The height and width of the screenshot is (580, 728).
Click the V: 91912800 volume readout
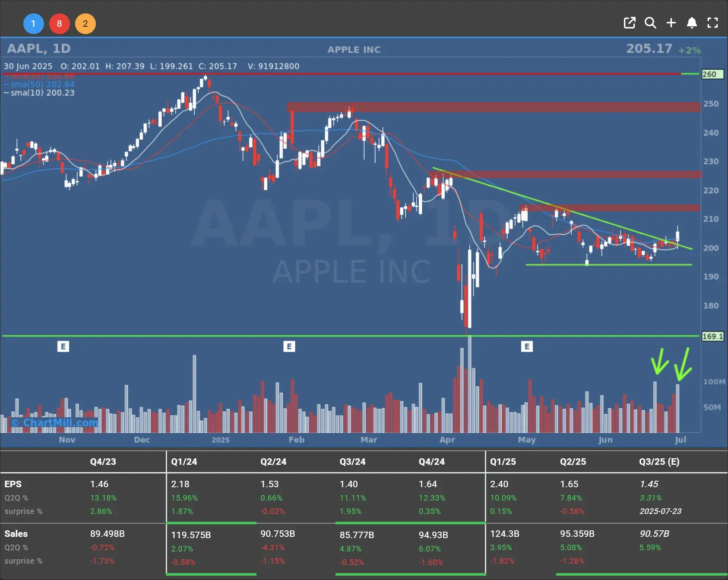pos(273,66)
